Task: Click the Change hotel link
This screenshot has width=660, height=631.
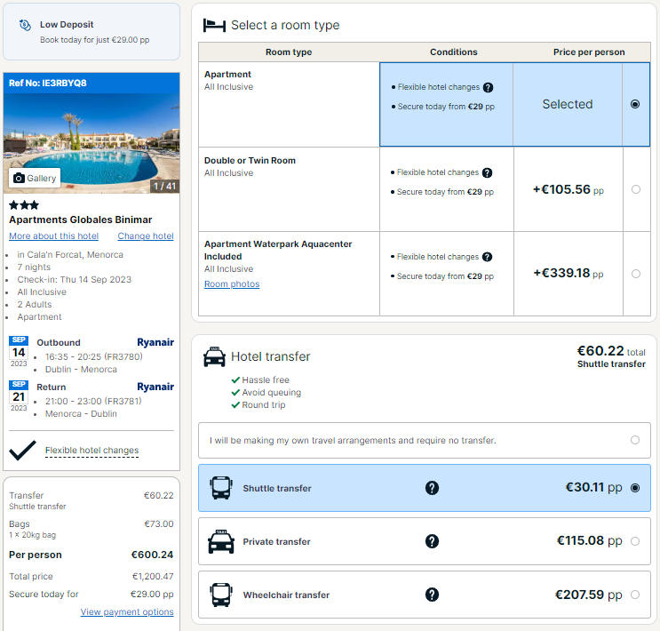Action: tap(146, 236)
